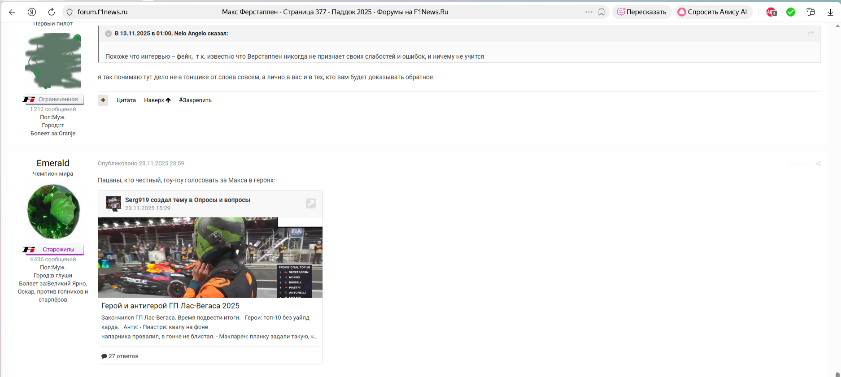
Task: Bookmark this page in the address bar
Action: [x=601, y=12]
